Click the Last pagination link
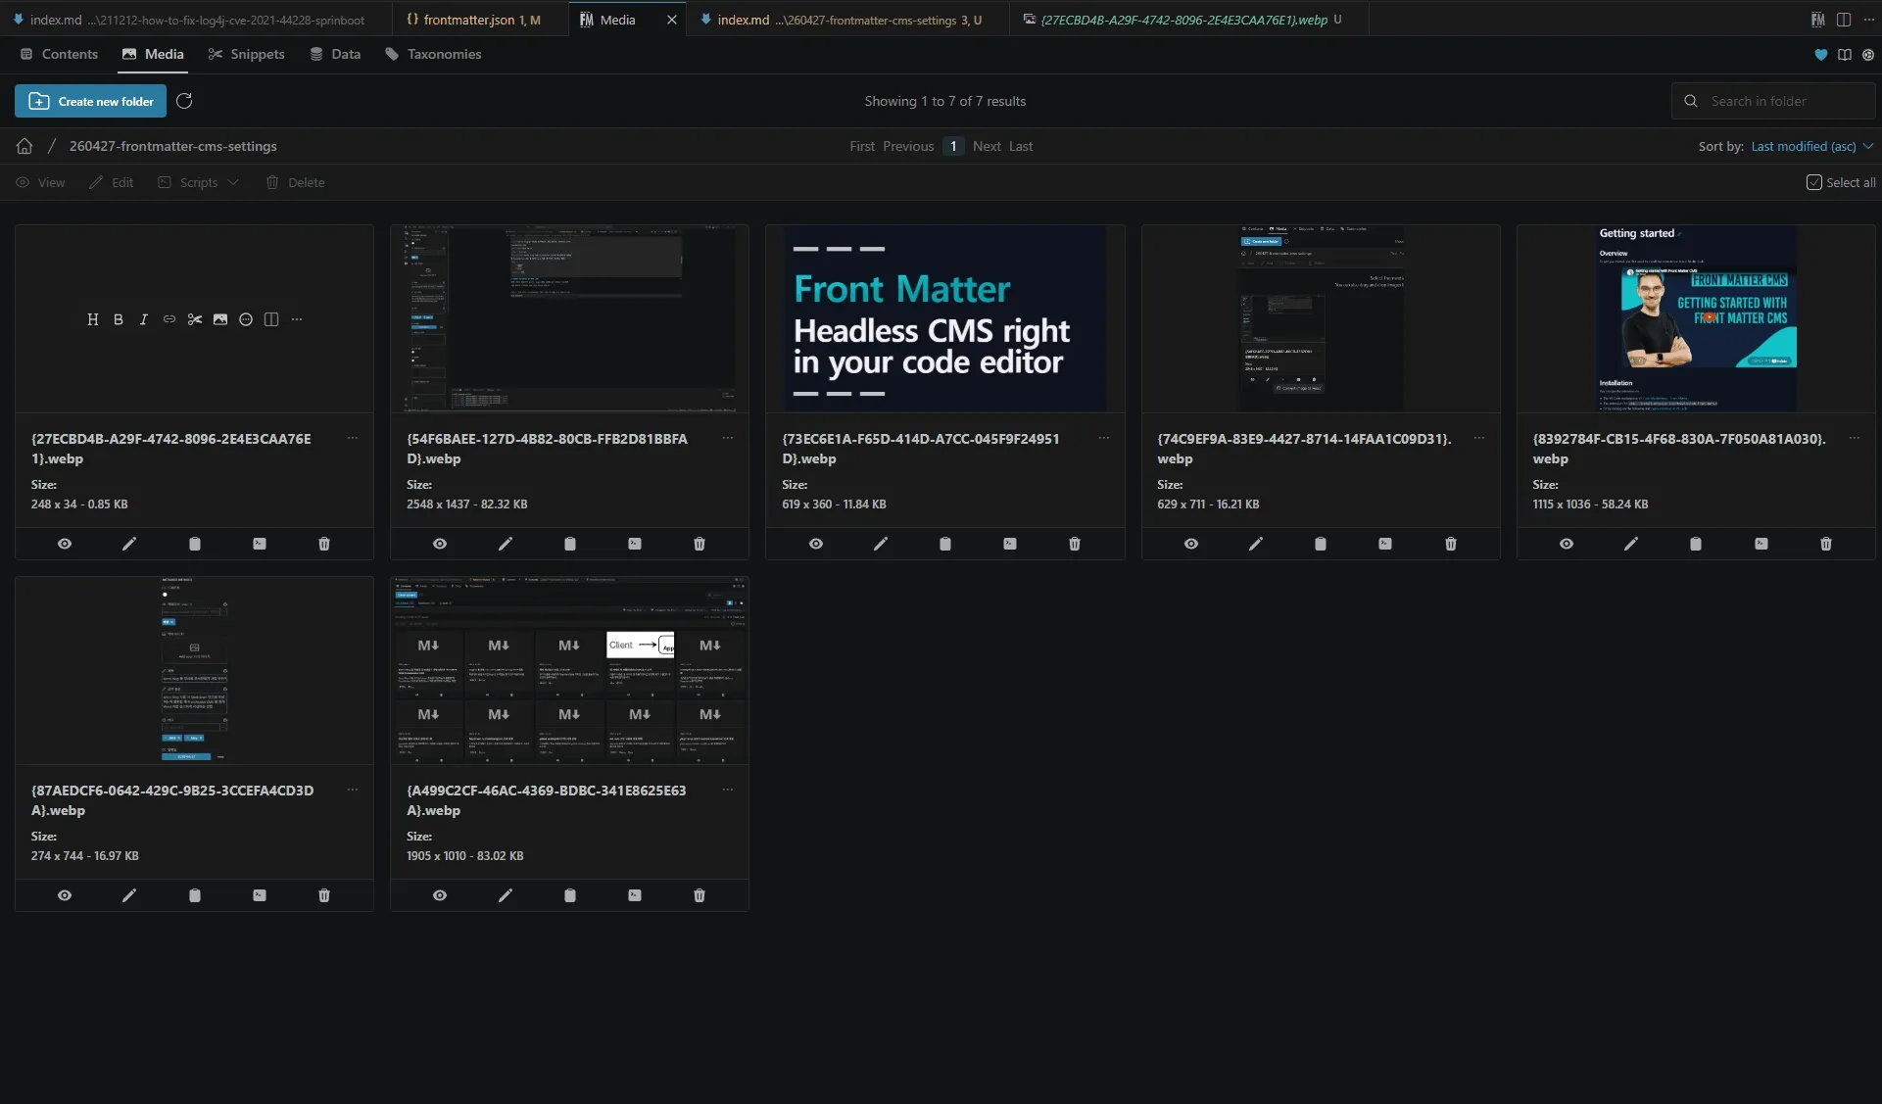The image size is (1882, 1104). (x=1021, y=146)
